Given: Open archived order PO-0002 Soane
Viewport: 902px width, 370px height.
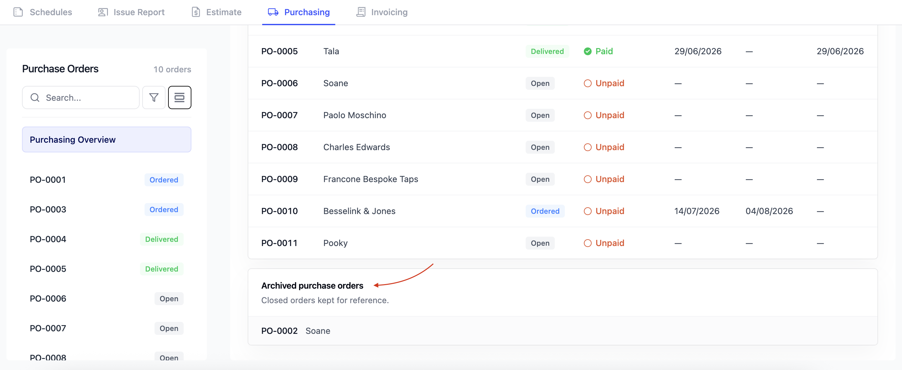Looking at the screenshot, I should point(562,331).
